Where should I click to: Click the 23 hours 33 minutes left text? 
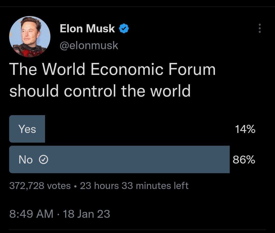(134, 186)
